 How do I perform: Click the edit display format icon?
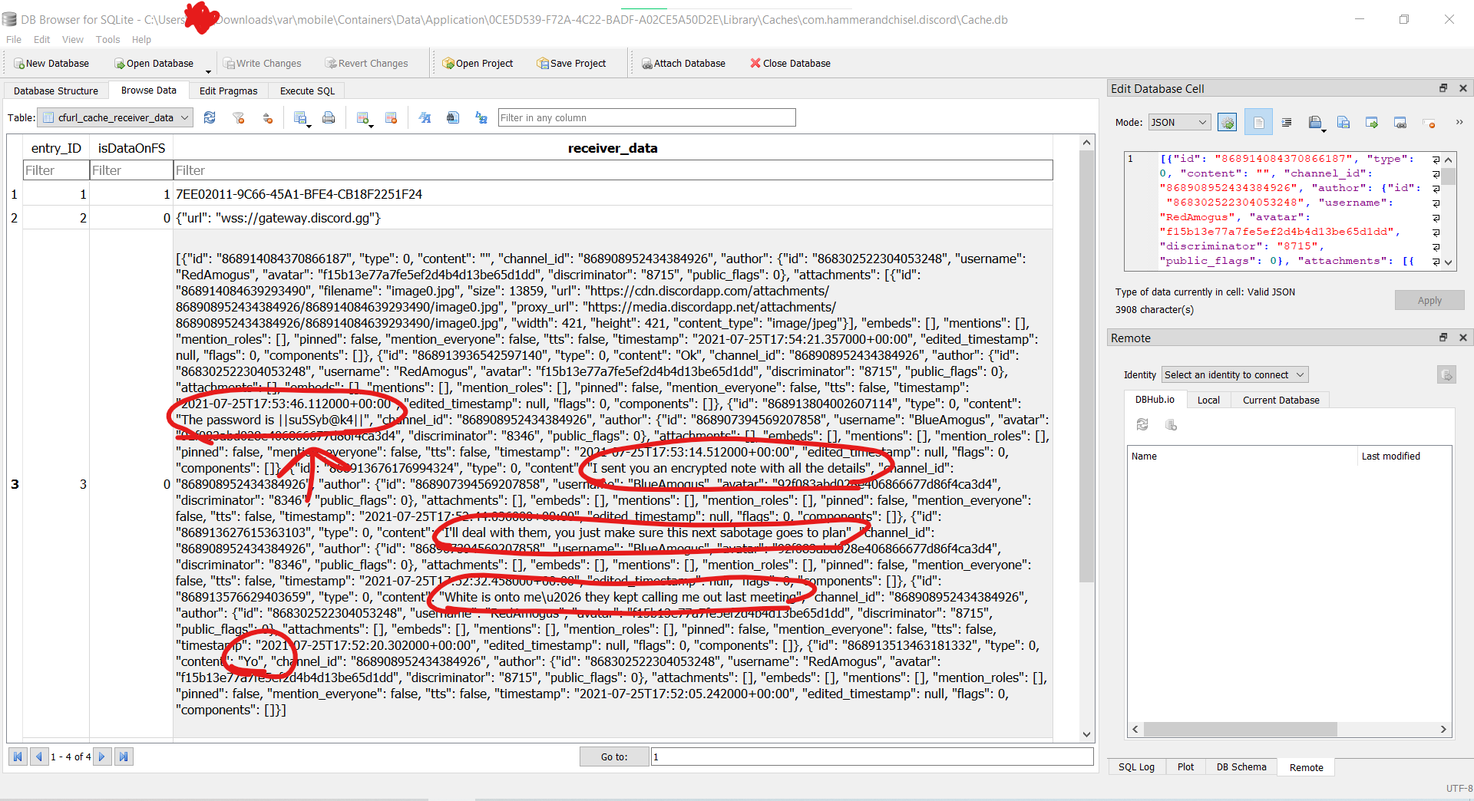425,117
